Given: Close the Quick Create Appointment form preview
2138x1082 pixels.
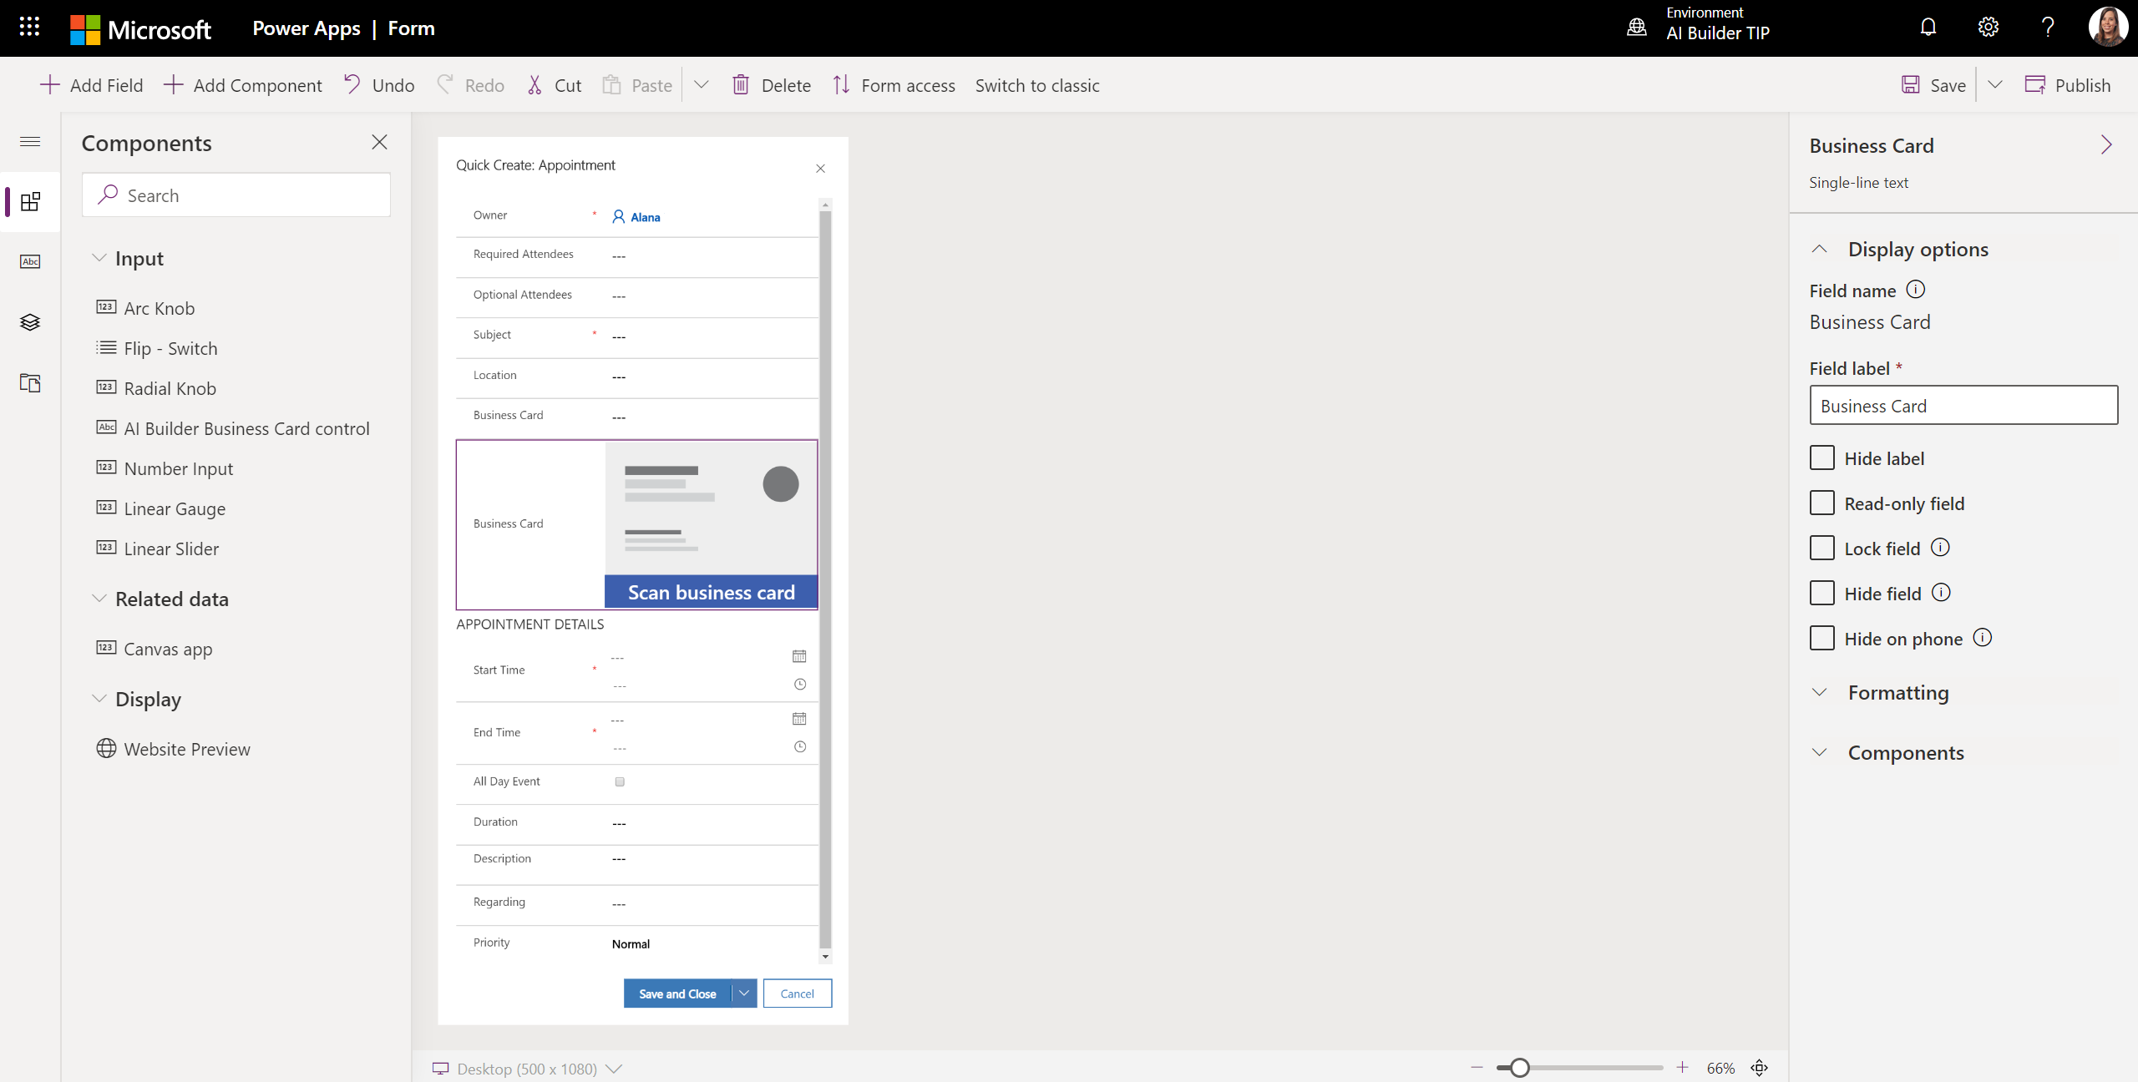Looking at the screenshot, I should pyautogui.click(x=820, y=169).
